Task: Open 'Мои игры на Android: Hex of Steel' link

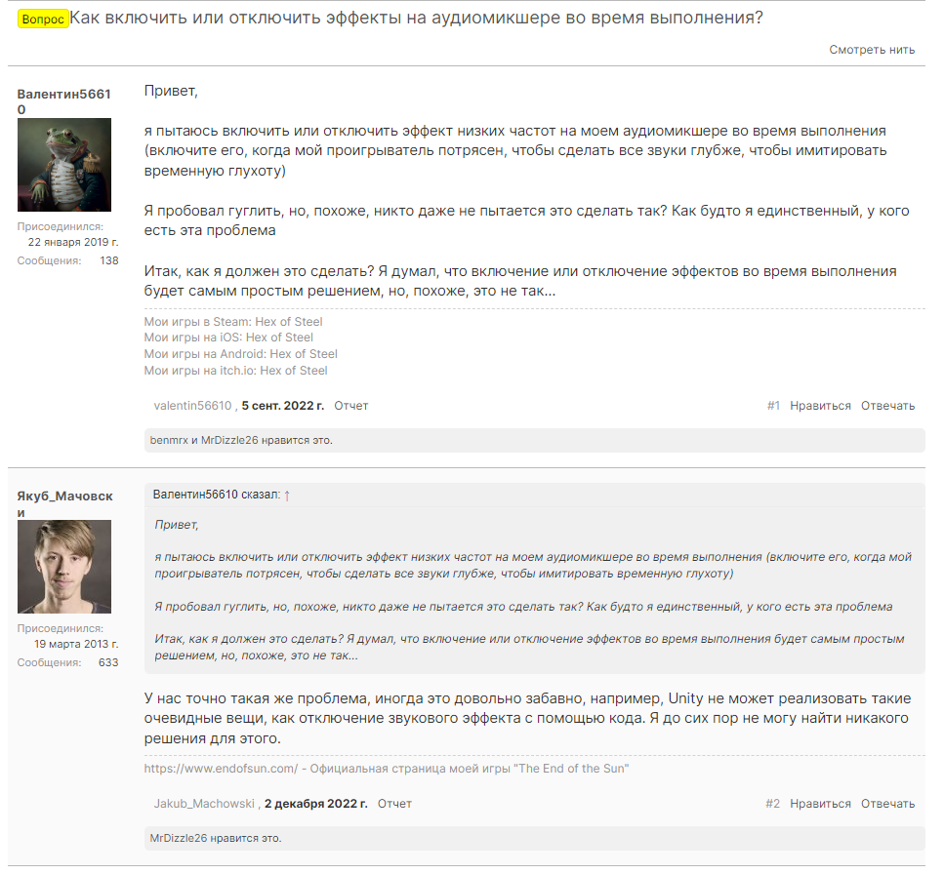Action: [240, 354]
